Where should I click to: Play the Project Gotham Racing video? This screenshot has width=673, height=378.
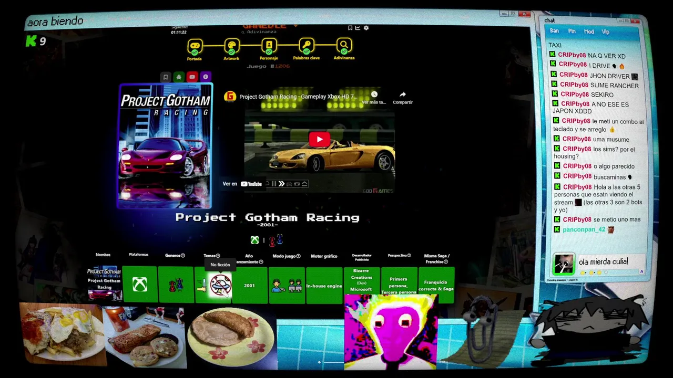point(319,140)
